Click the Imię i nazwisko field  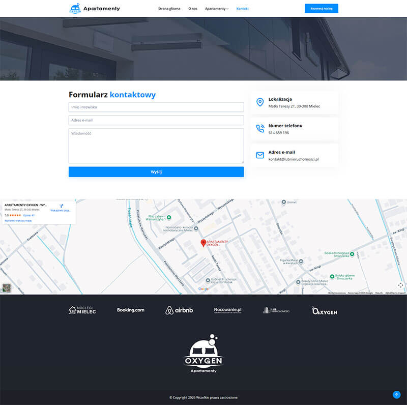156,107
